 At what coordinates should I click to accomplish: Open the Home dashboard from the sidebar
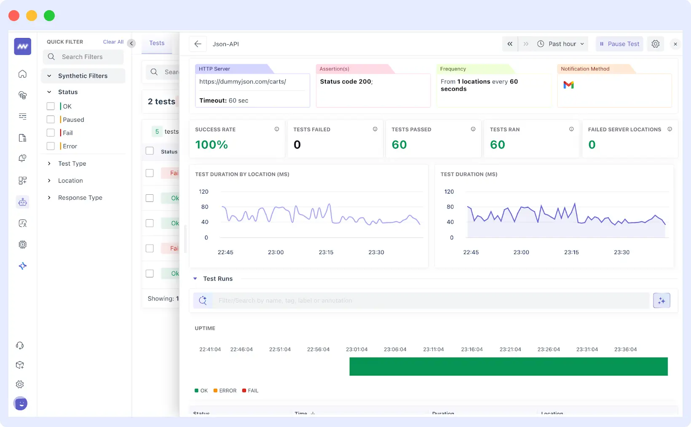point(22,73)
